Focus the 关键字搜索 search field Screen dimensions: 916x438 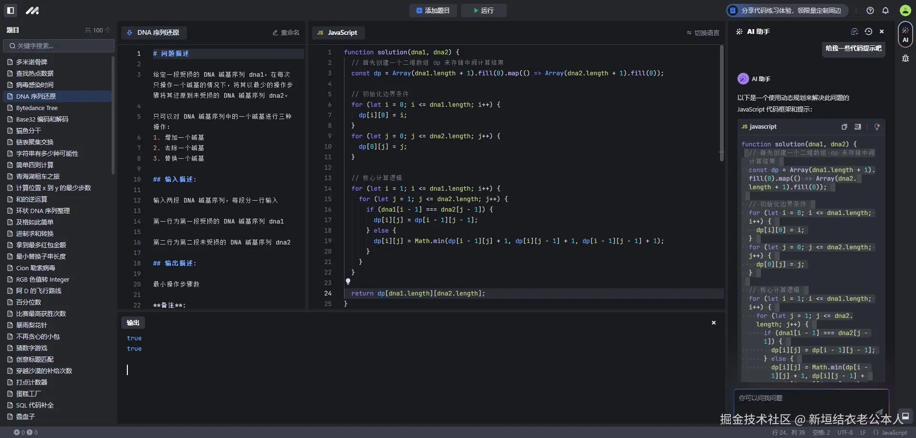tap(59, 46)
